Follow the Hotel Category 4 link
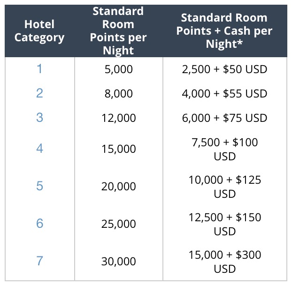Viewport: 292px width, 285px height. tap(39, 149)
